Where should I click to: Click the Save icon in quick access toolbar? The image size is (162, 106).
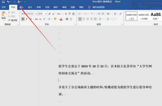pos(3,2)
